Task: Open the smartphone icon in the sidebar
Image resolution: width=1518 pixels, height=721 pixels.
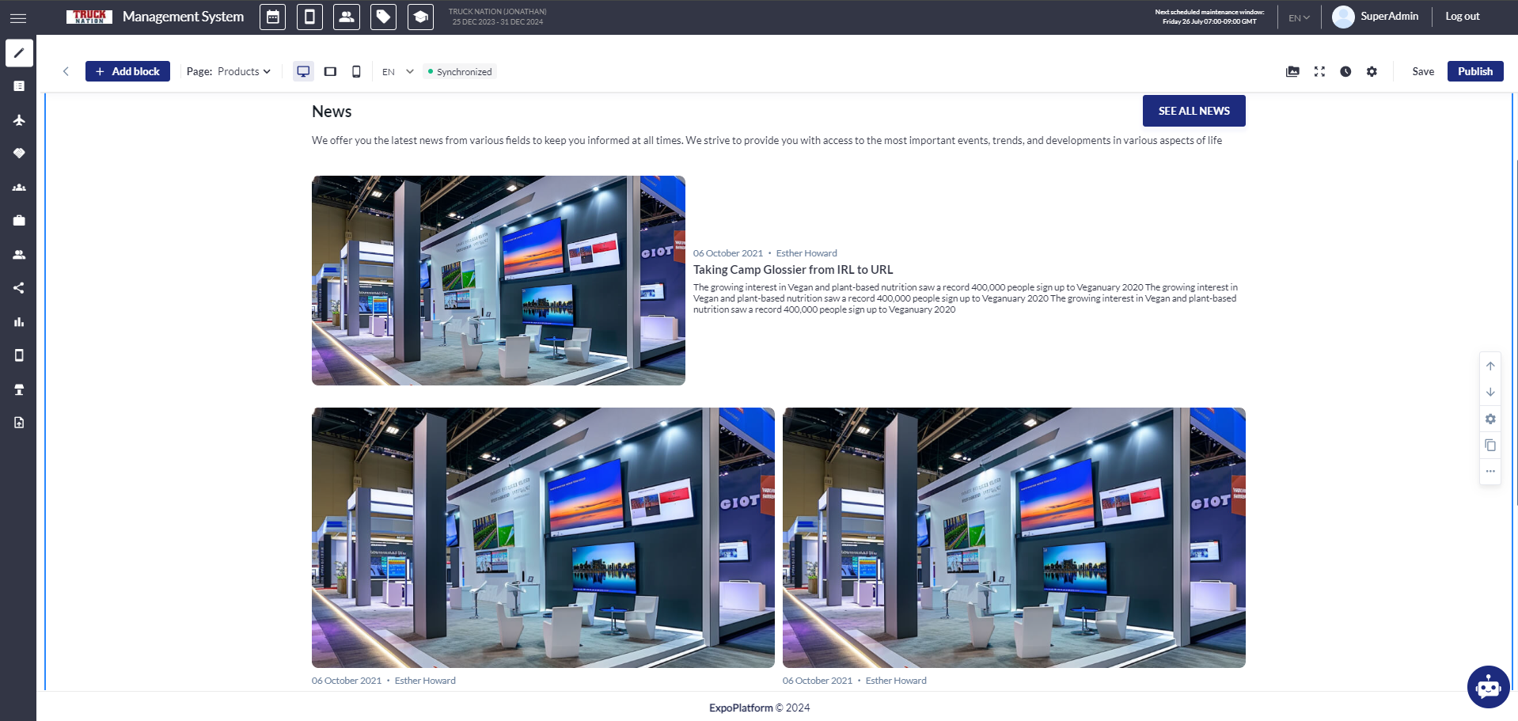Action: tap(19, 355)
